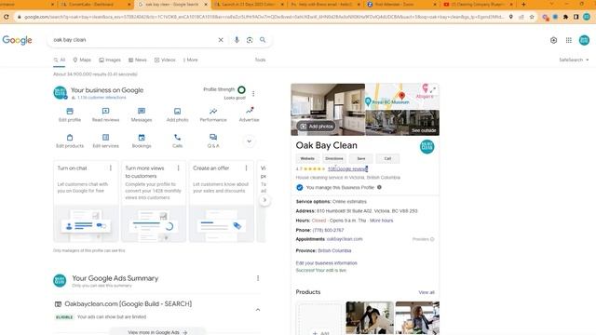Viewport: 596px width, 335px height.
Task: Open Profile Strength indicator
Action: click(241, 90)
